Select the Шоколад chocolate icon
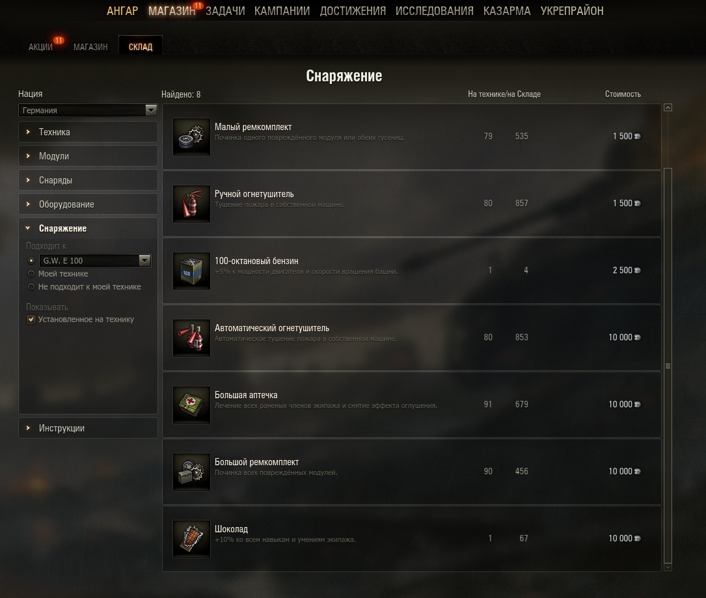Screen dimensions: 706x598 pyautogui.click(x=191, y=539)
